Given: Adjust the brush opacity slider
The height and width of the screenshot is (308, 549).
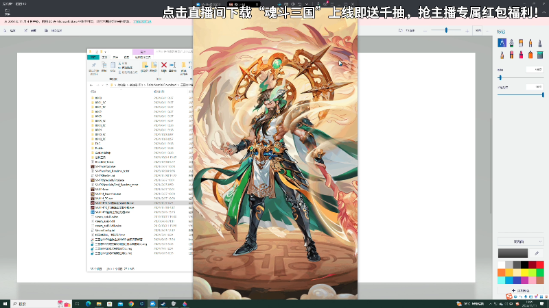Looking at the screenshot, I should coord(521,94).
